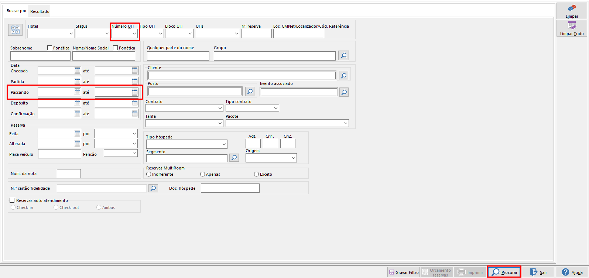589x278 pixels.
Task: Expand the Pensão dropdown
Action: coord(121,153)
